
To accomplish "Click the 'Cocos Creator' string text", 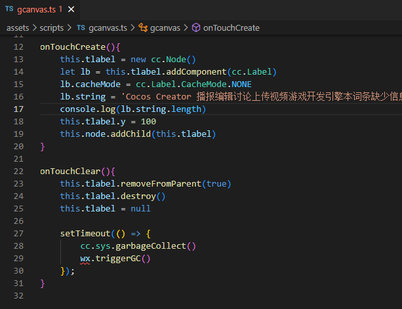I will tap(158, 97).
